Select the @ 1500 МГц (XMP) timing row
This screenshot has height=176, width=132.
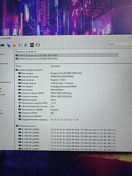tap(67, 133)
